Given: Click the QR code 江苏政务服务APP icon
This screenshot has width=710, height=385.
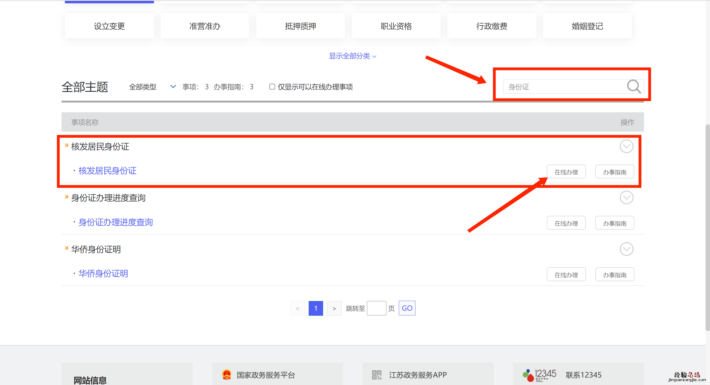Looking at the screenshot, I should point(377,375).
